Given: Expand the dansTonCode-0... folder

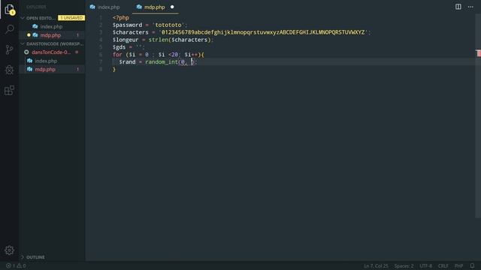Looking at the screenshot, I should 51,52.
